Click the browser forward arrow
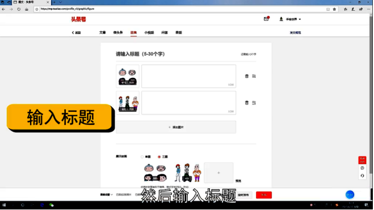Image resolution: width=374 pixels, height=210 pixels. click(x=11, y=9)
